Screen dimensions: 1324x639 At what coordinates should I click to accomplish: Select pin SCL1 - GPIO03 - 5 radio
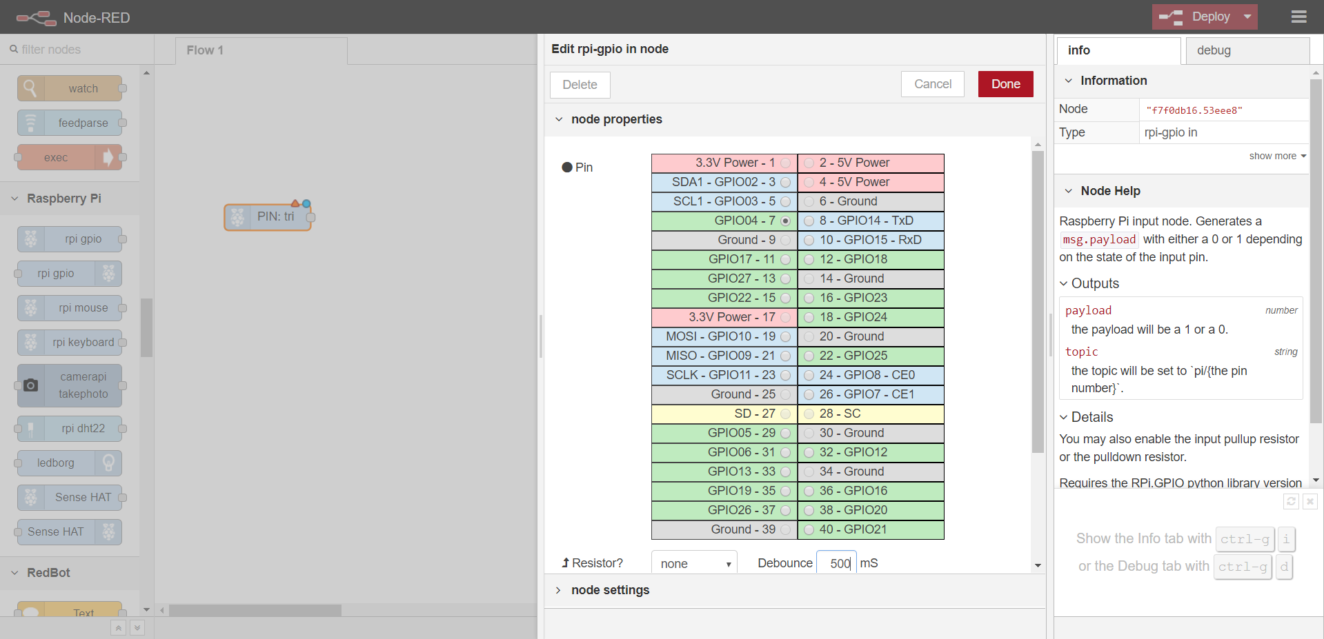785,201
